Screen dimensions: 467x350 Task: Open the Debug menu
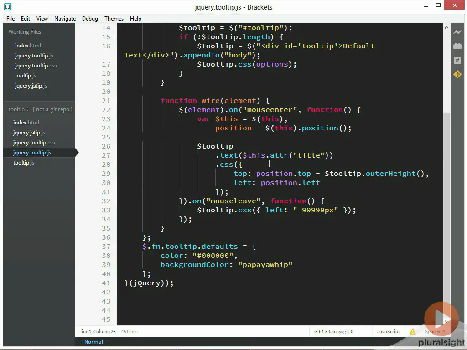(90, 18)
